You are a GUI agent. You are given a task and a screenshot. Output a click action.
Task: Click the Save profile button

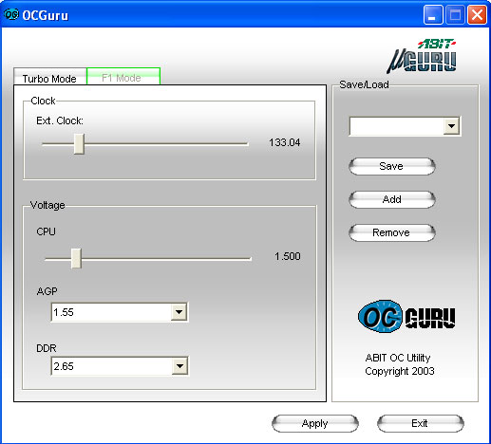[x=391, y=166]
